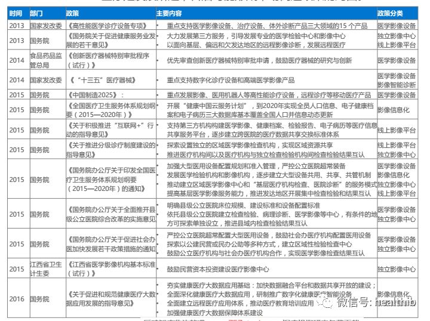This screenshot has width=430, height=321.
Task: Click department 国家发改委 in 2014 十三五 row
Action: pos(46,80)
